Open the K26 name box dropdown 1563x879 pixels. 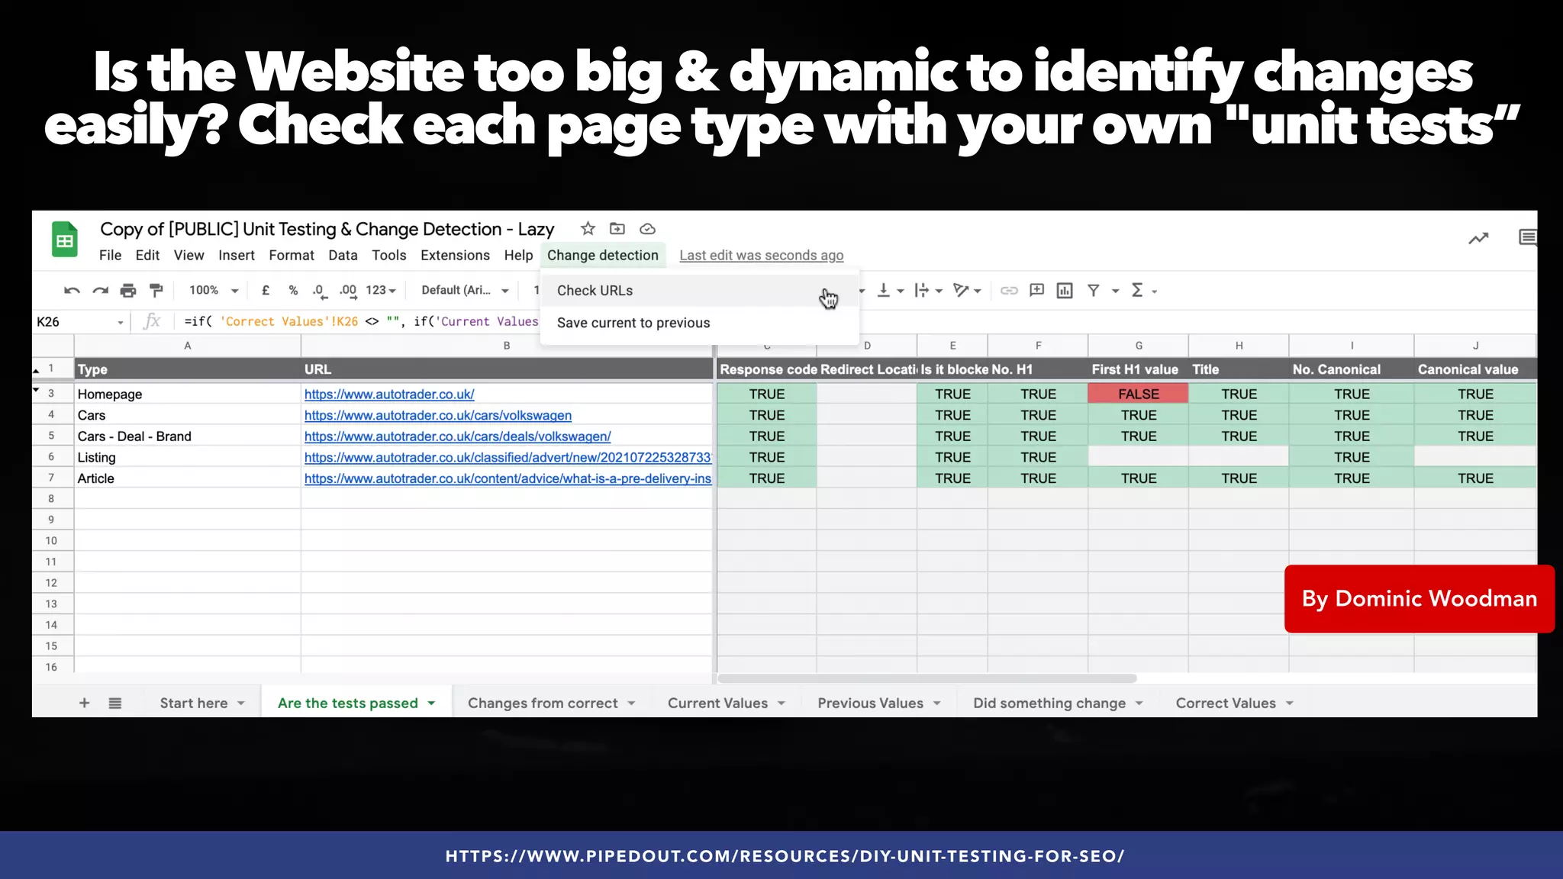pos(121,323)
